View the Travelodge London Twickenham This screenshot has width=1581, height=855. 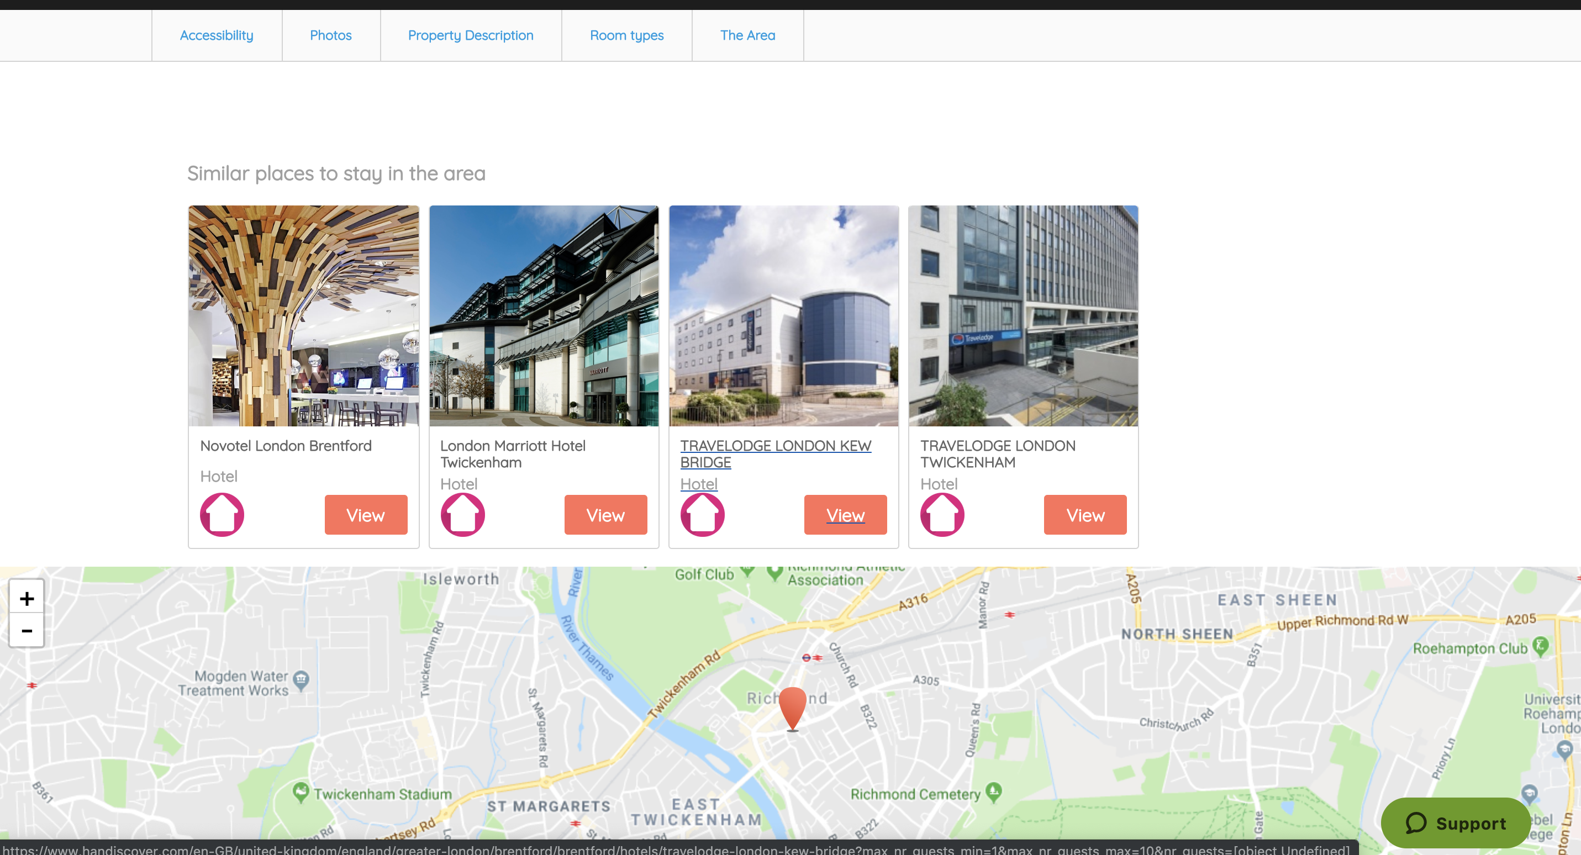1085,515
